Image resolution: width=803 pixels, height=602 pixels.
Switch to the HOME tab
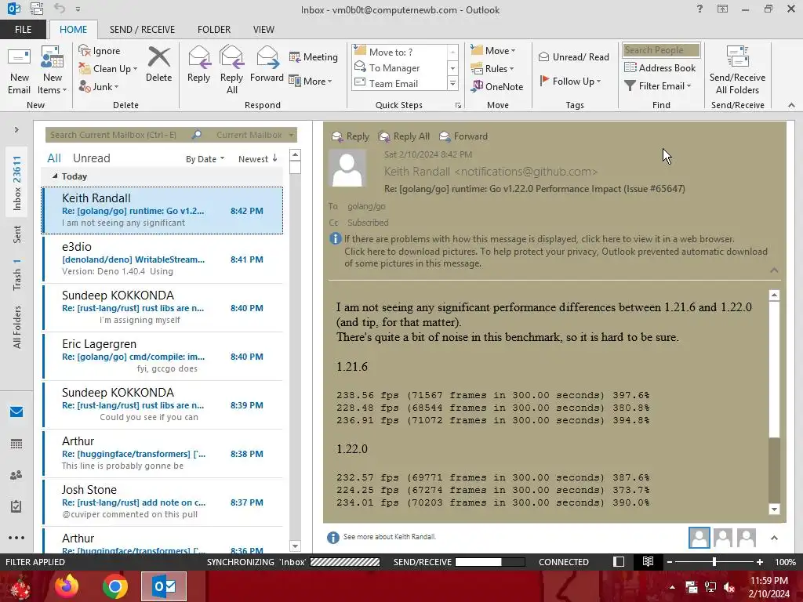[73, 30]
